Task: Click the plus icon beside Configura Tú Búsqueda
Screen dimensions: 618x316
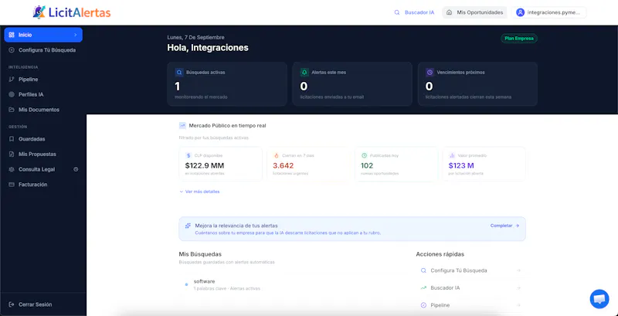Action: coord(12,50)
